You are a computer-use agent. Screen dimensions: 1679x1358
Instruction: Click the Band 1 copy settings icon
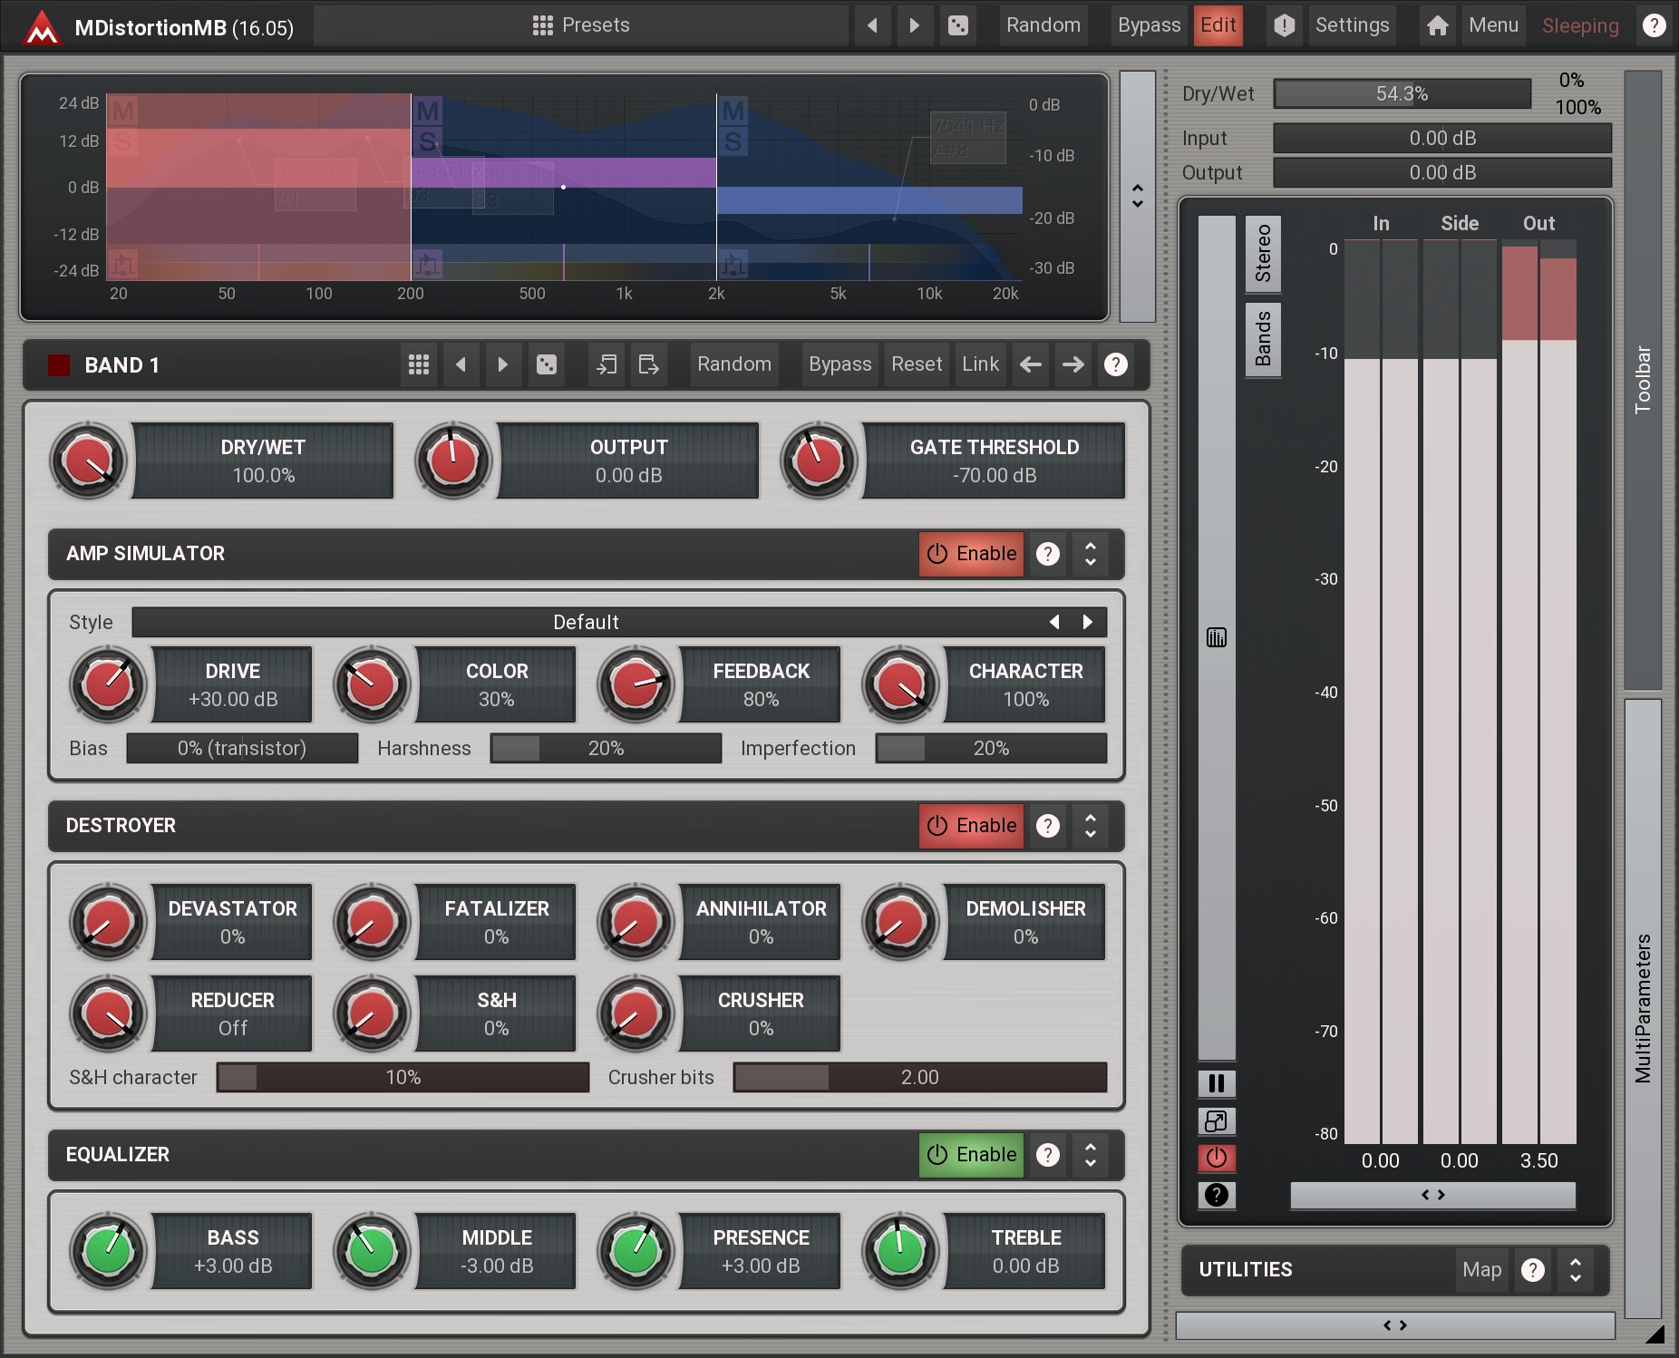click(607, 364)
